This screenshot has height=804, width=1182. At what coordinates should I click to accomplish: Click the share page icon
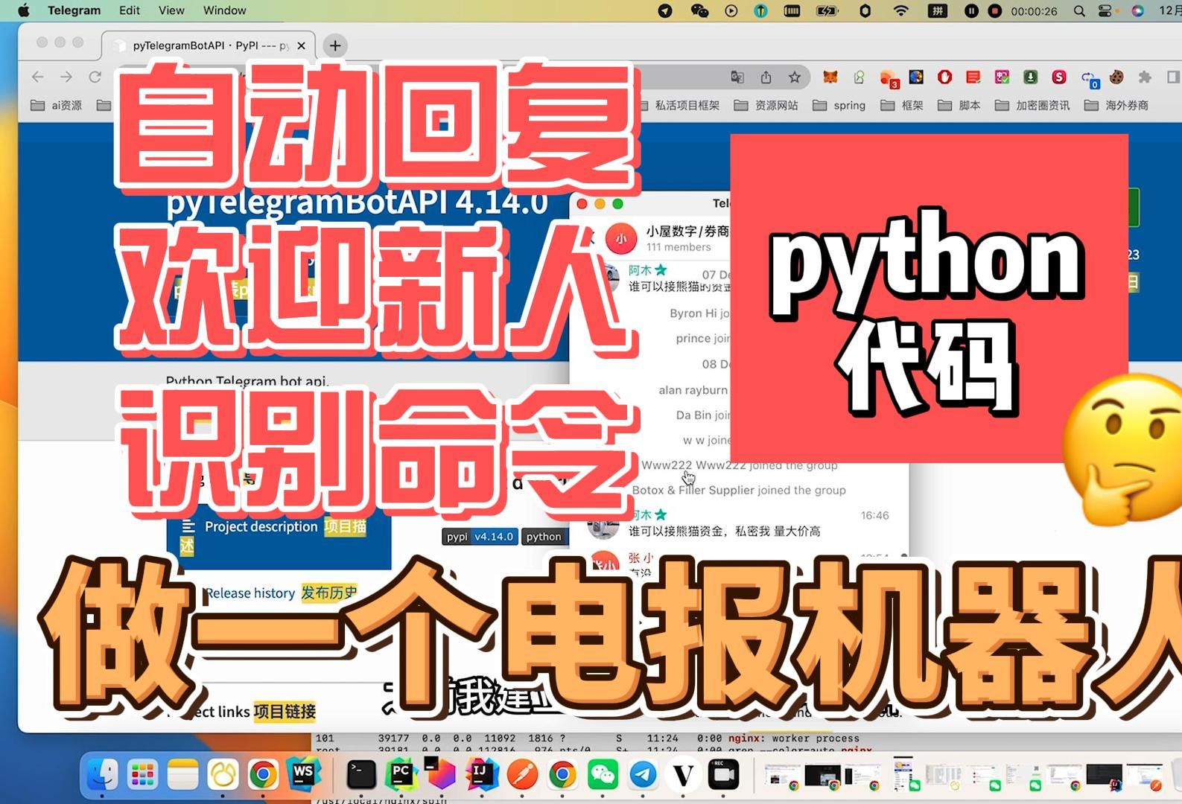pos(766,77)
